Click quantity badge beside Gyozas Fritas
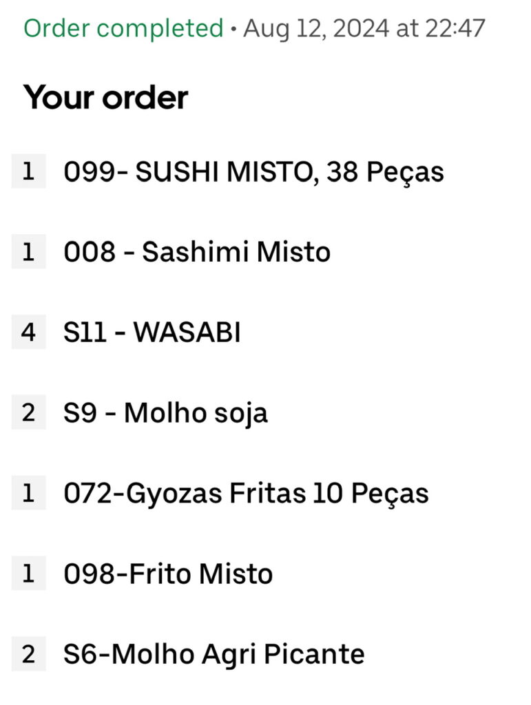Image resolution: width=531 pixels, height=705 pixels. tap(28, 493)
